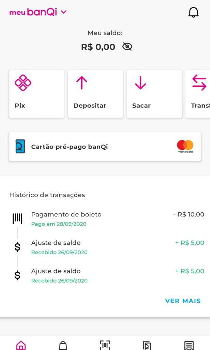The width and height of the screenshot is (210, 350).
Task: Click VER MAIS link
Action: (183, 301)
